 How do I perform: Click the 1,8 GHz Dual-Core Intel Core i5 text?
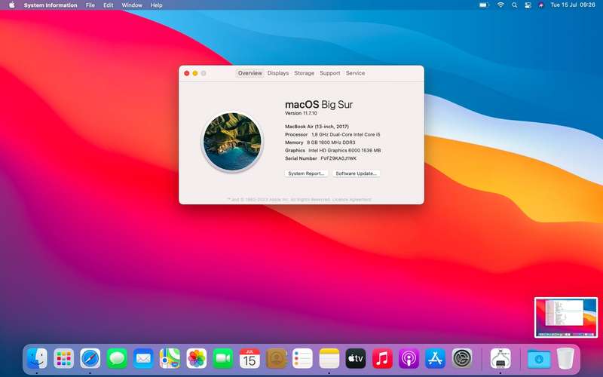(x=346, y=135)
